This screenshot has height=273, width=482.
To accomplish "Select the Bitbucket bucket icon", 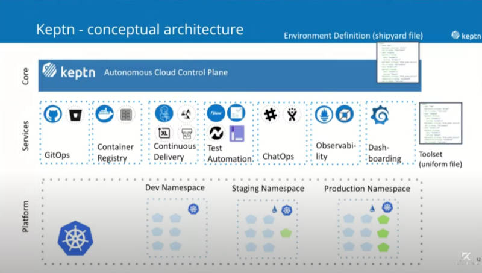I will [75, 115].
